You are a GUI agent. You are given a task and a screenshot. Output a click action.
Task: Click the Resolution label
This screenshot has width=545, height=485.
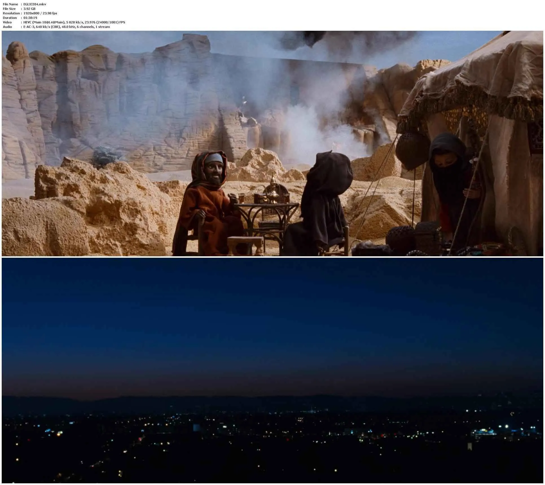click(x=11, y=13)
